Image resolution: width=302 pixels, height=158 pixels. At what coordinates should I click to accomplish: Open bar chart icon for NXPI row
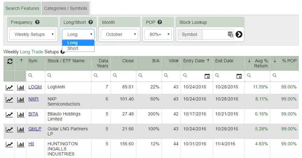21,100
